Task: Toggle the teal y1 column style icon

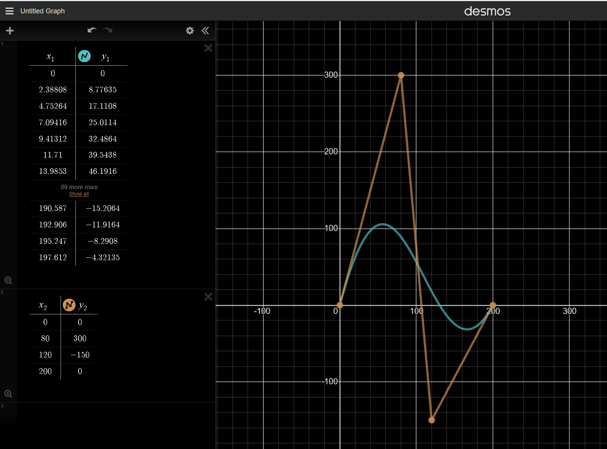Action: pos(84,56)
